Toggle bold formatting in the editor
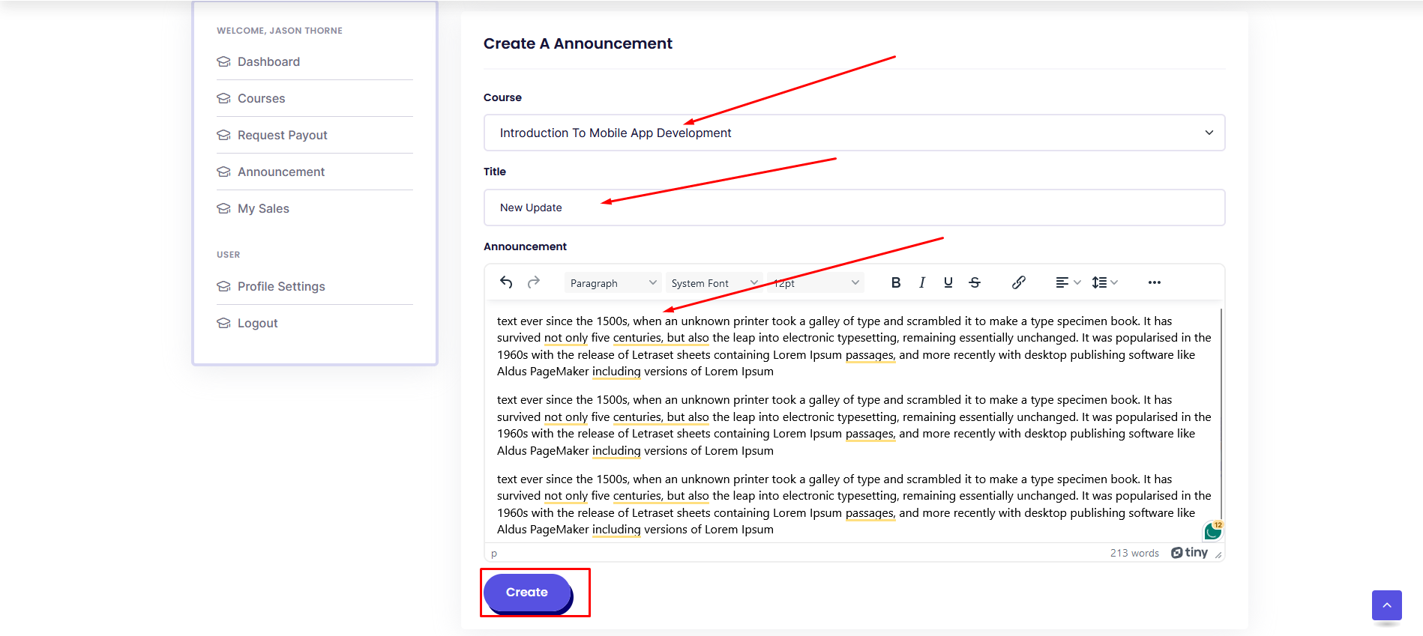The image size is (1423, 636). (895, 282)
